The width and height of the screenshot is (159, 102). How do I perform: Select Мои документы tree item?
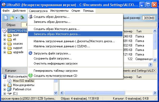24,85
